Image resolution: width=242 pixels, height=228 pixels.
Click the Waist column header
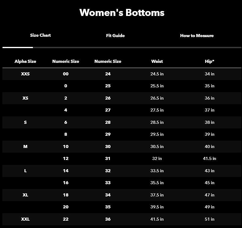coord(157,61)
